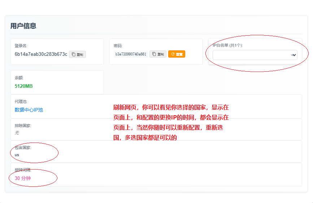Screen dimensions: 313x203
Task: Open the 数据中心IP池 proxy pool link
Action: [x=29, y=110]
